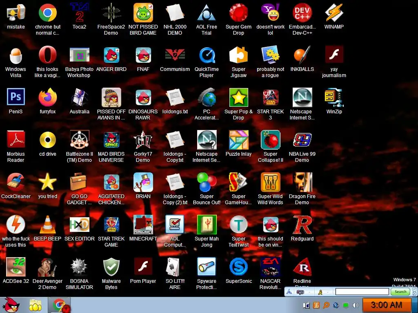Screen dimensions: 418x313
Task: Click the Malware Bytes shield icon
Action: [111, 267]
